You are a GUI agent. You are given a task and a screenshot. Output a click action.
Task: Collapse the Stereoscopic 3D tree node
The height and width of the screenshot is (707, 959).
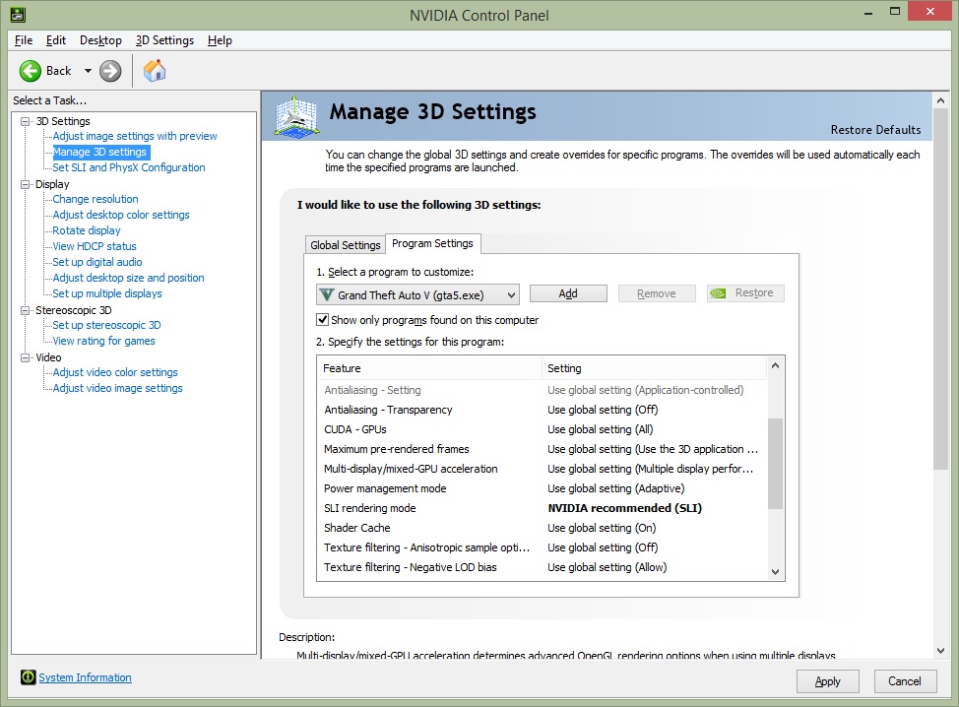25,310
